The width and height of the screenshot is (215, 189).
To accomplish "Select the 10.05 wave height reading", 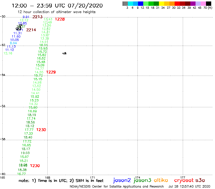I will (x=15, y=40).
